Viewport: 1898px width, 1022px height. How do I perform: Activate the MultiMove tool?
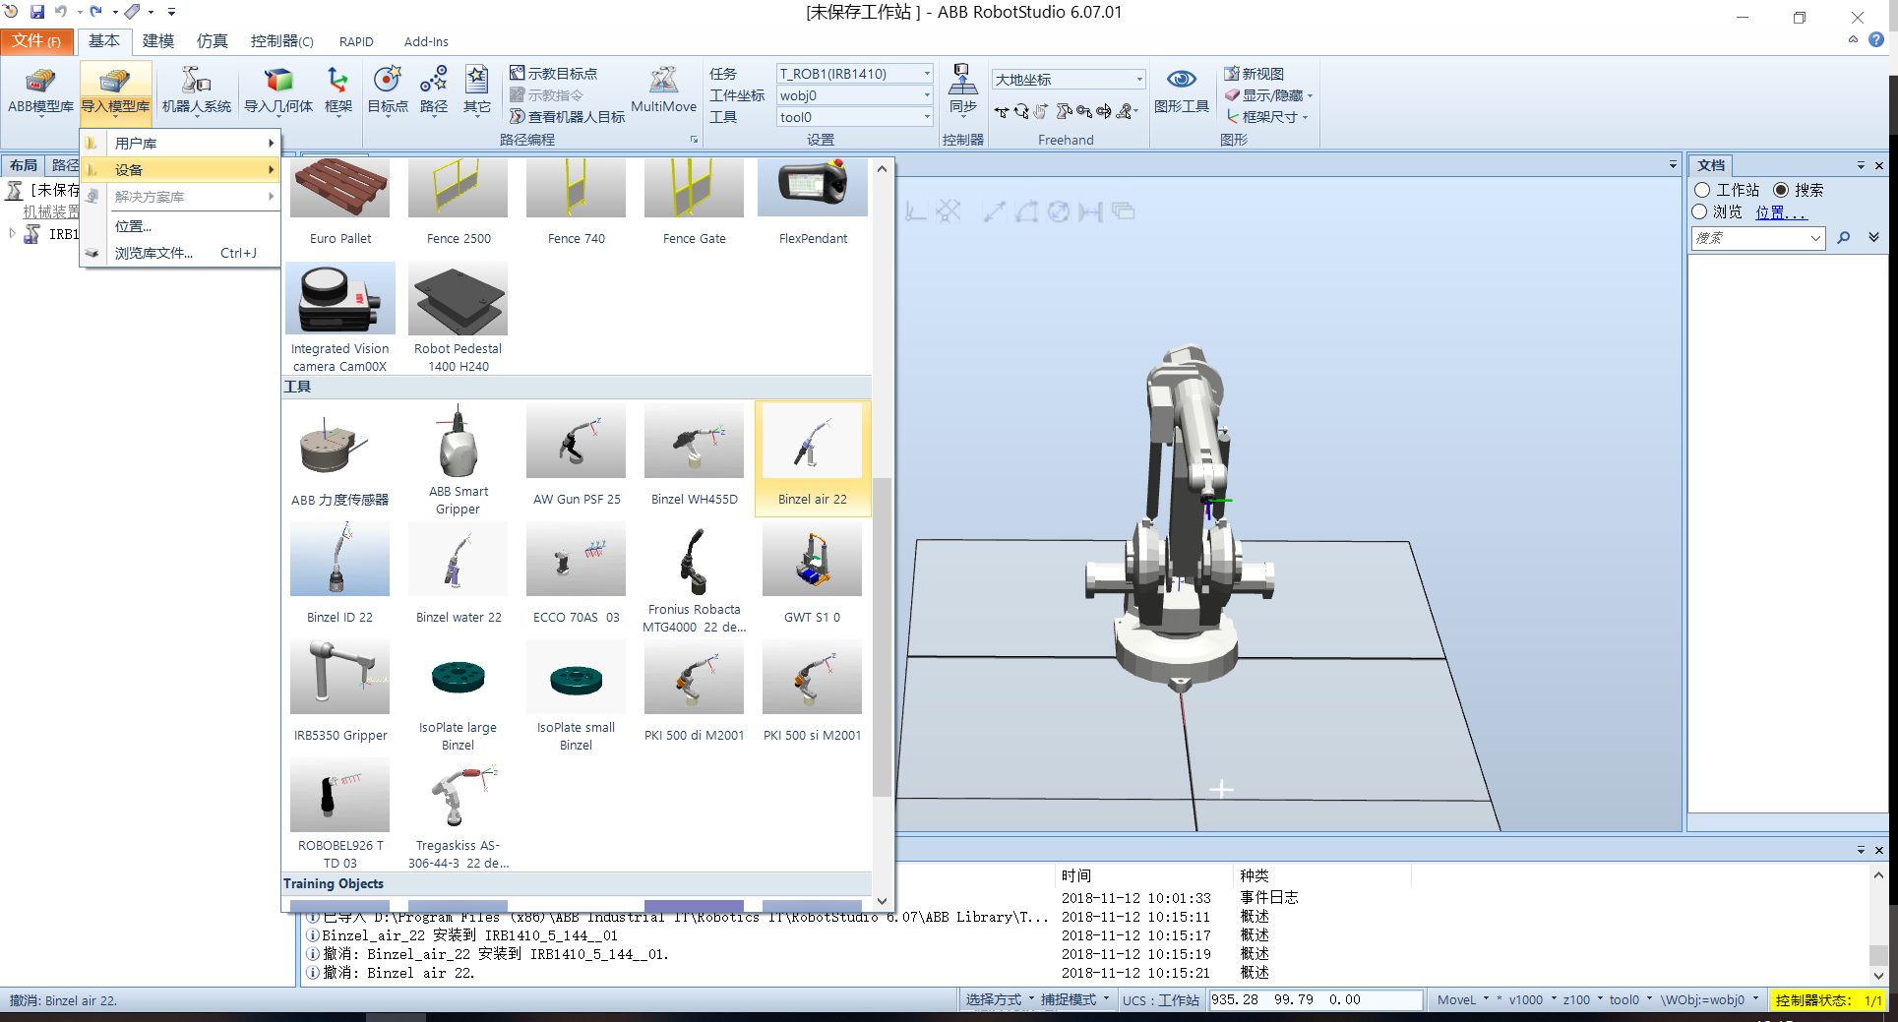pos(663,93)
